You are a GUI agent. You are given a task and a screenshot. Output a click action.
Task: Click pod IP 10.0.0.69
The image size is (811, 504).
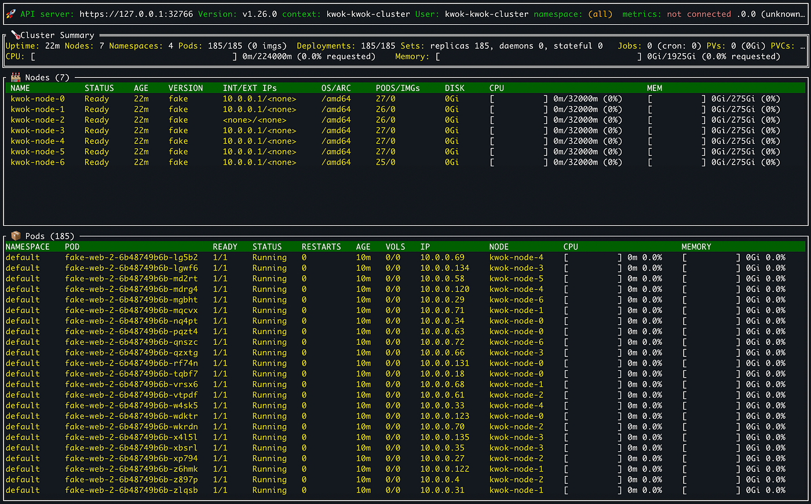pos(443,257)
